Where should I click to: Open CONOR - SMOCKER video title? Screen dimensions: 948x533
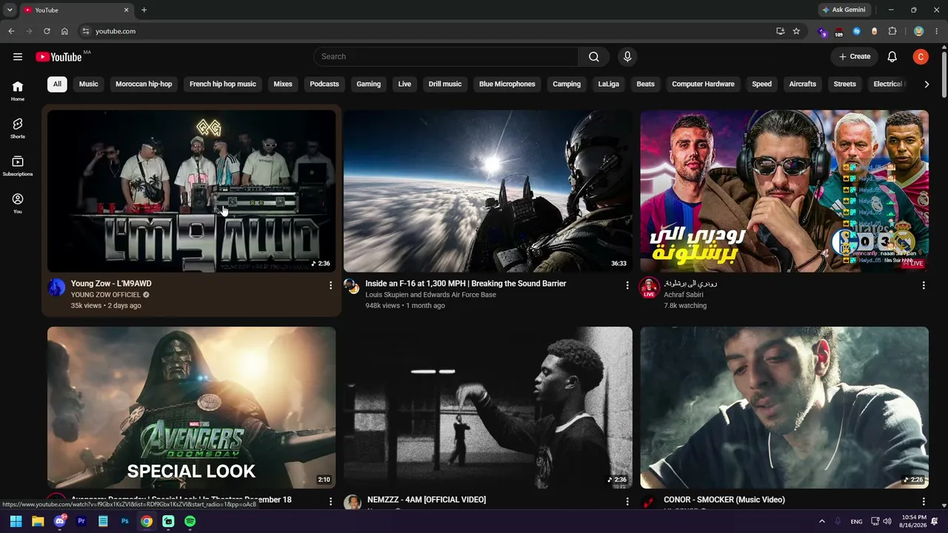click(x=724, y=500)
